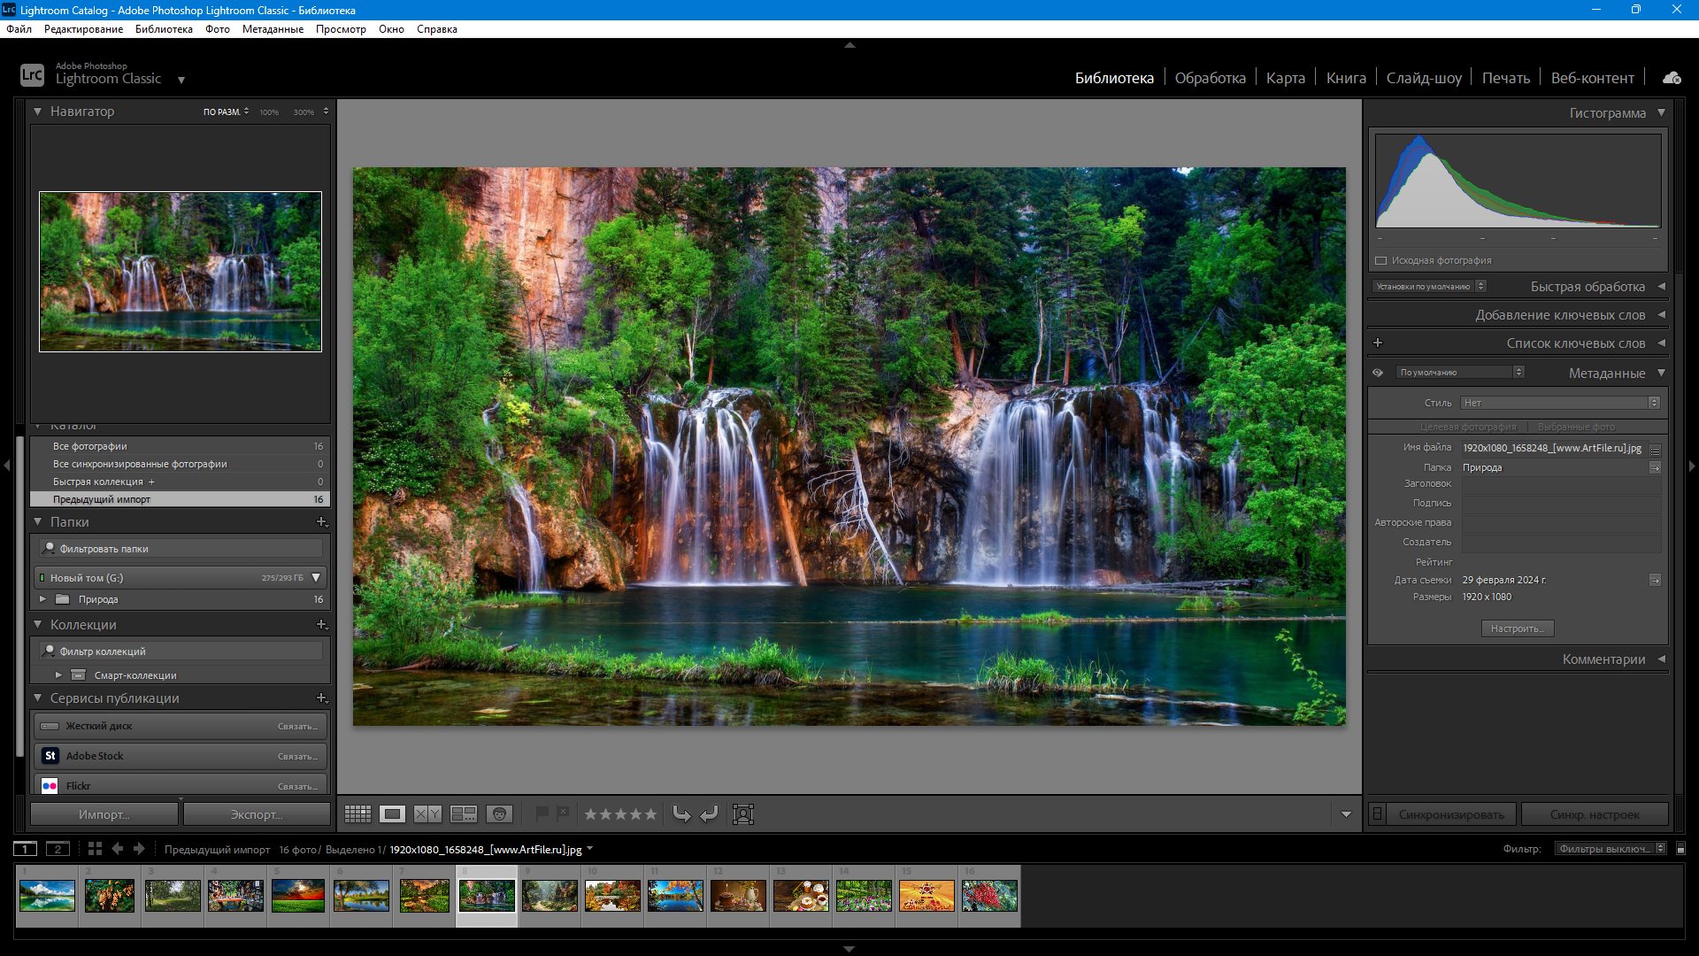
Task: Open the Метаданные menu
Action: point(273,29)
